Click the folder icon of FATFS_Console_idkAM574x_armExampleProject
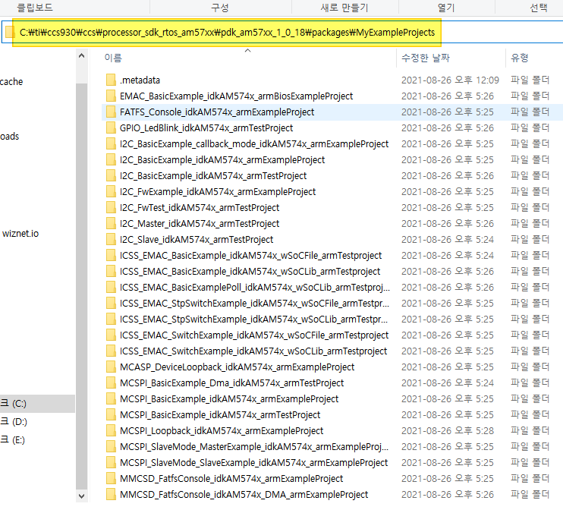The width and height of the screenshot is (563, 510). 111,112
